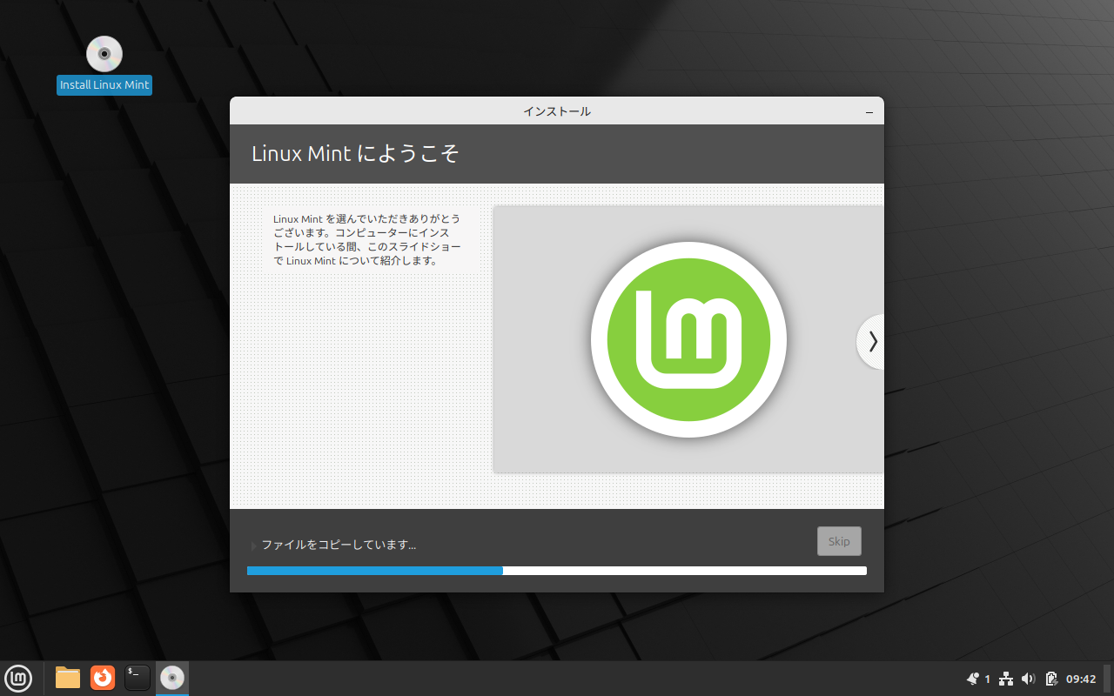
Task: Click the Linux Mint logo slide image
Action: pyautogui.click(x=688, y=339)
